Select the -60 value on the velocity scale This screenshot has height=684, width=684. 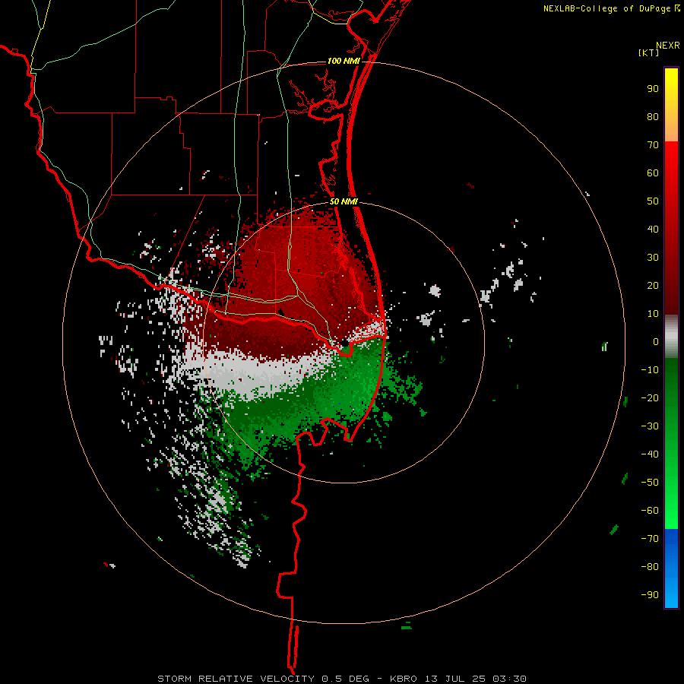[x=650, y=511]
